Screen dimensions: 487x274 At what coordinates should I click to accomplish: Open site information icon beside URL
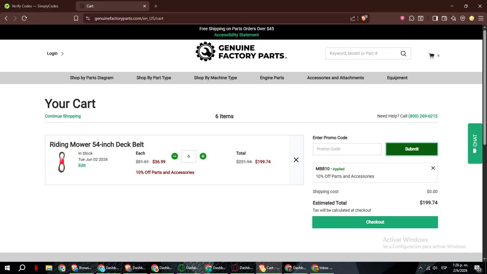click(x=88, y=18)
